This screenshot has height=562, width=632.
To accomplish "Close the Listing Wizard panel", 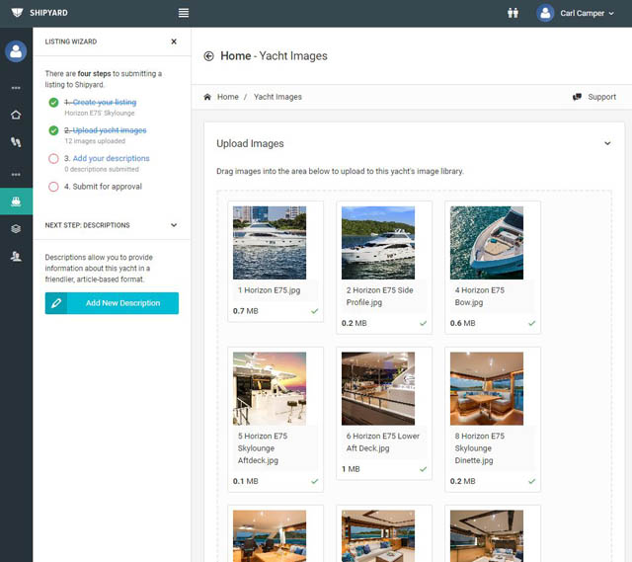I will point(174,42).
